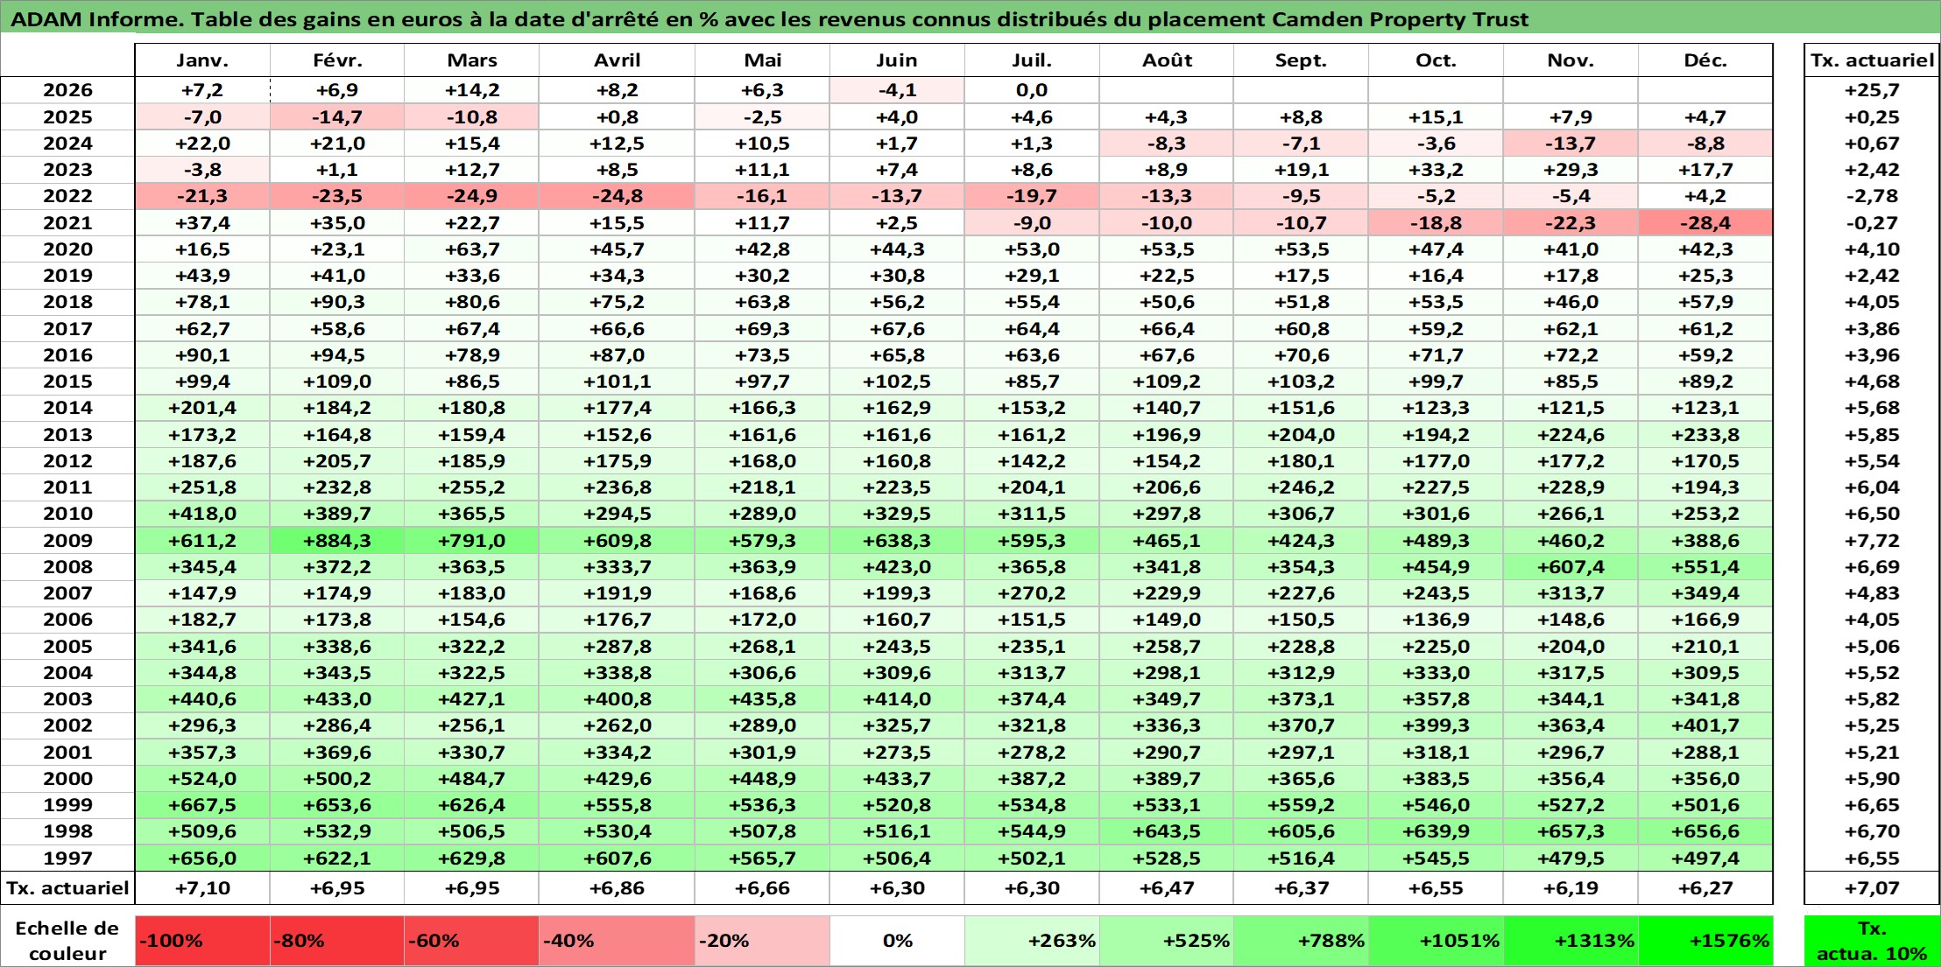Click the -60% color scale swatch
The height and width of the screenshot is (967, 1941).
click(471, 941)
